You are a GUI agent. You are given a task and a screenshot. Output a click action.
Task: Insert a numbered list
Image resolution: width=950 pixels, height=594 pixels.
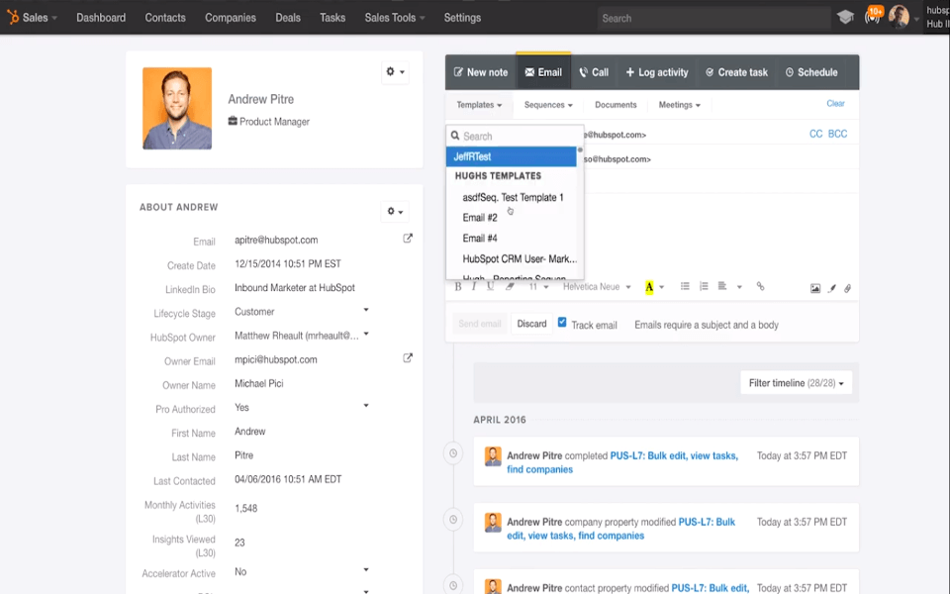704,286
